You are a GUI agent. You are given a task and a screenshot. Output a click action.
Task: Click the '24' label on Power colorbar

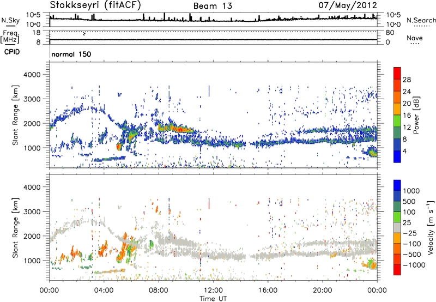point(407,92)
